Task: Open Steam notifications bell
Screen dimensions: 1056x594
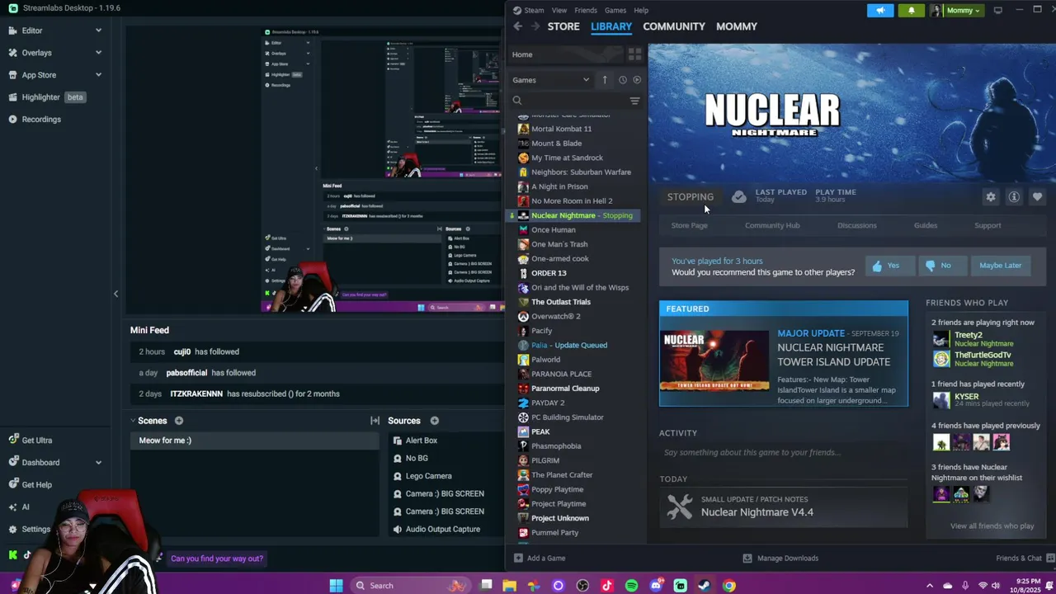Action: (911, 10)
